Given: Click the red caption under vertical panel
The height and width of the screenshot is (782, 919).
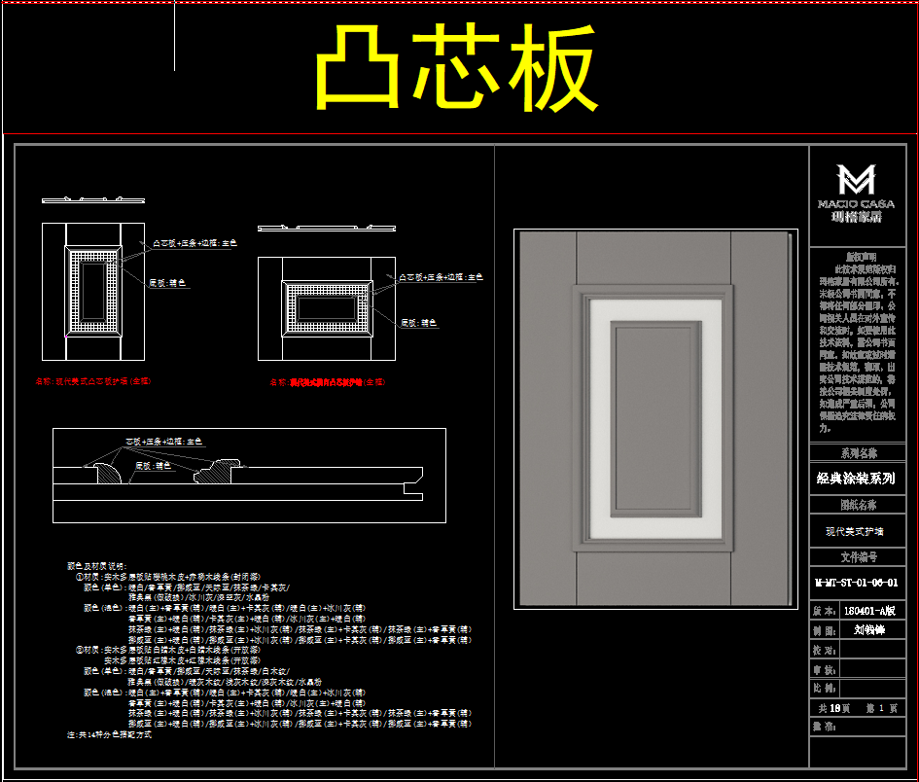Looking at the screenshot, I should [x=93, y=381].
